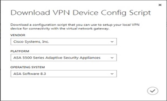
Task: Select the 'Cisco Systems, Inc.' text value
Action: [x=31, y=42]
